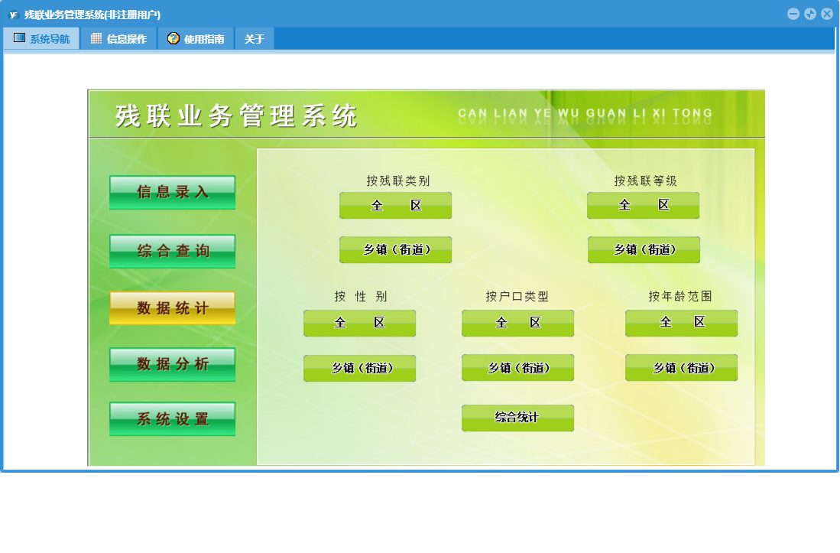Open the 使用指南 tab
The height and width of the screenshot is (553, 840).
point(196,38)
